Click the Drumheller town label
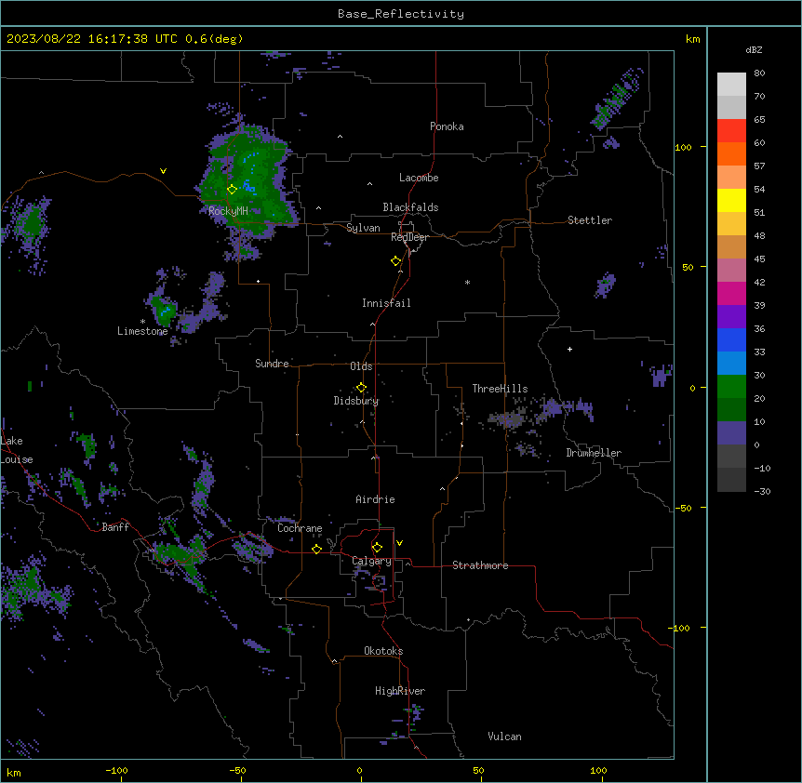 click(594, 453)
